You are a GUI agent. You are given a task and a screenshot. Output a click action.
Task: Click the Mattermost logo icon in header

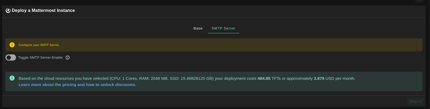pos(8,11)
